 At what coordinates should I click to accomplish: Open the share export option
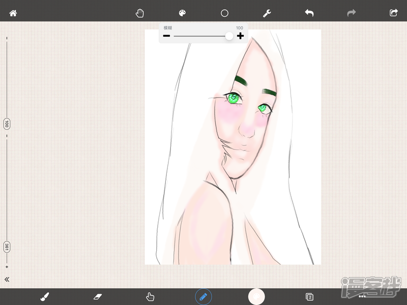point(394,13)
